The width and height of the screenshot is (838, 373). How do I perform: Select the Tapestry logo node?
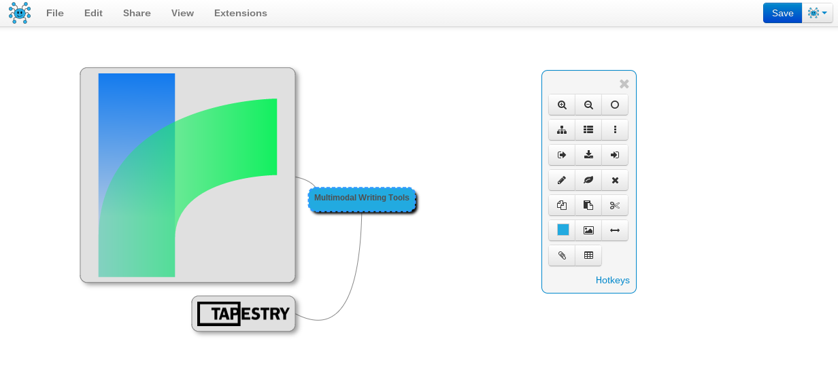click(x=244, y=314)
